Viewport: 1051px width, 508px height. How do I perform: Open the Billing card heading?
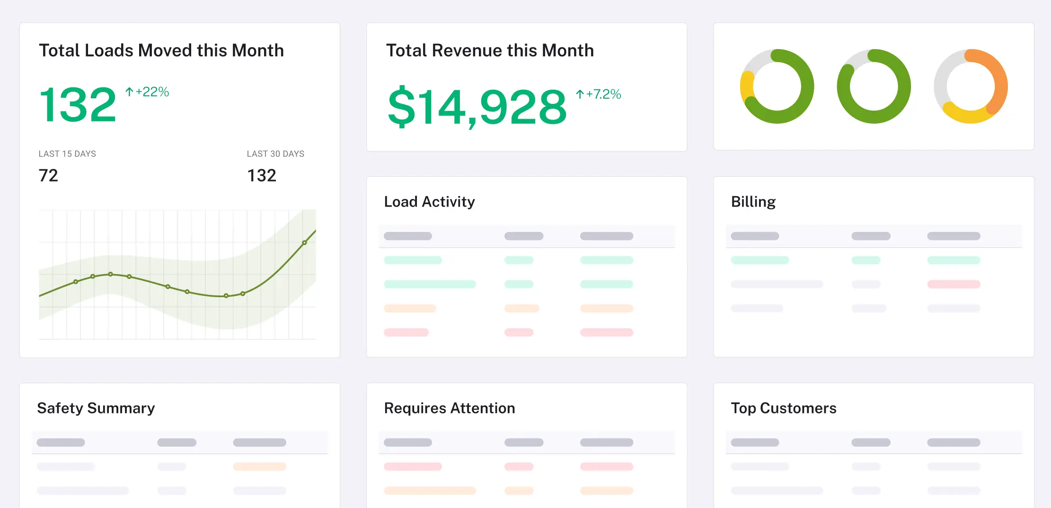click(x=753, y=202)
